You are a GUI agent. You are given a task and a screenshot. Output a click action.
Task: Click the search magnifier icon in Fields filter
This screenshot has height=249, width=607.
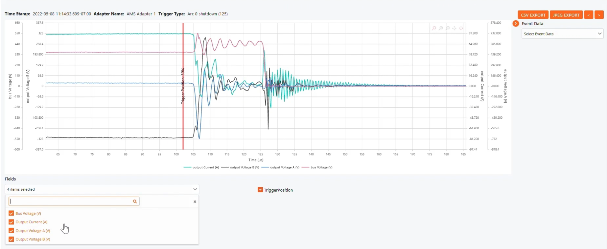[135, 201]
